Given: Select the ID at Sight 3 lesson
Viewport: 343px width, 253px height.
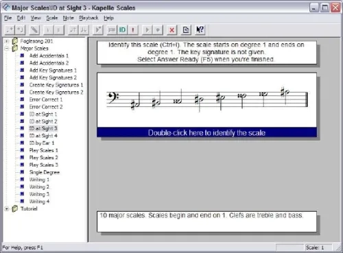Looking at the screenshot, I should (x=43, y=128).
